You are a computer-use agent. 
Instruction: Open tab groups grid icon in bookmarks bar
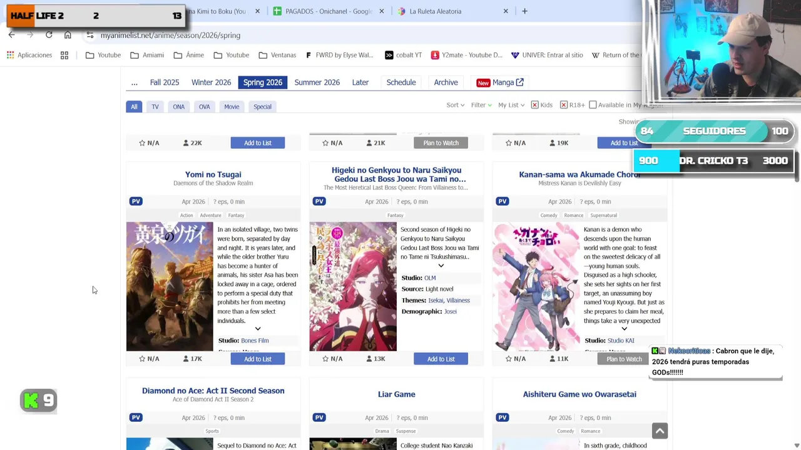pos(64,55)
